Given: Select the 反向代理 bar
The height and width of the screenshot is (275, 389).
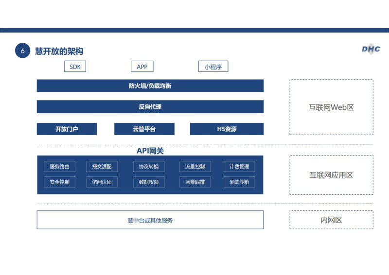Looking at the screenshot, I should coord(150,106).
